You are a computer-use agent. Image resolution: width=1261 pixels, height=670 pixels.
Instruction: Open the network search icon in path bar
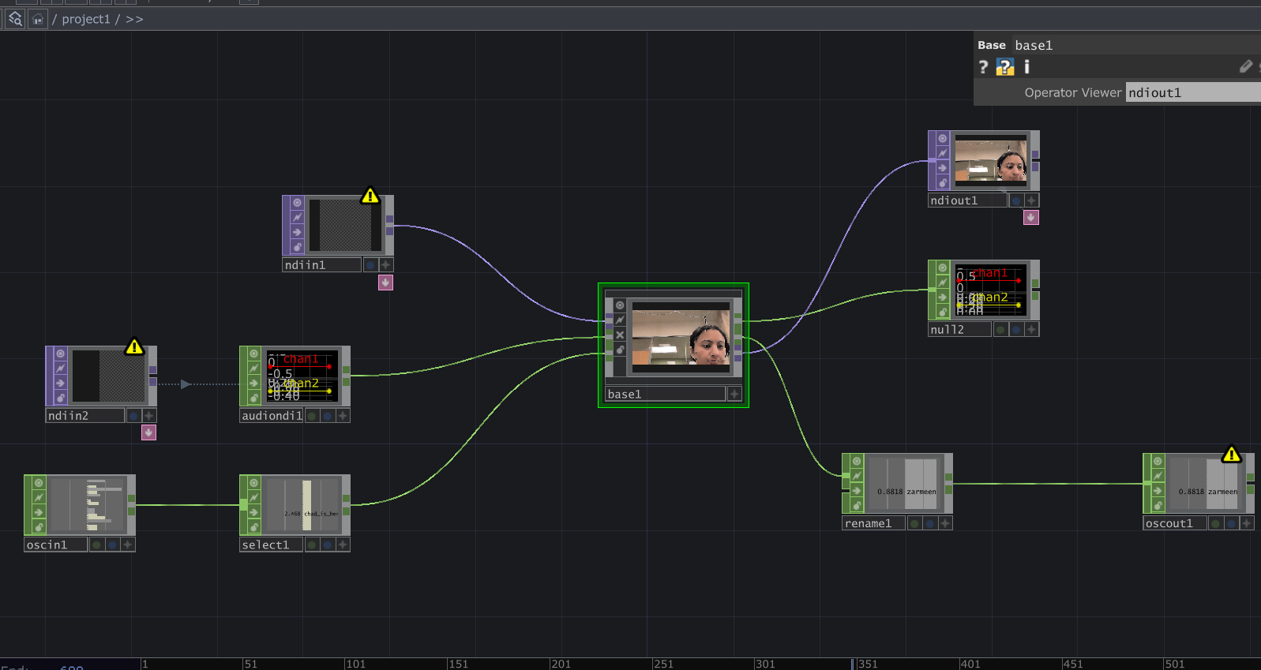[x=15, y=19]
